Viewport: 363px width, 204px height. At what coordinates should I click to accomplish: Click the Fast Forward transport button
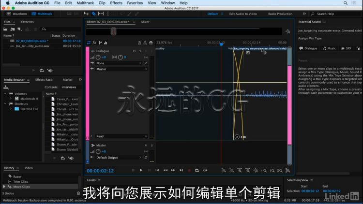173,170
